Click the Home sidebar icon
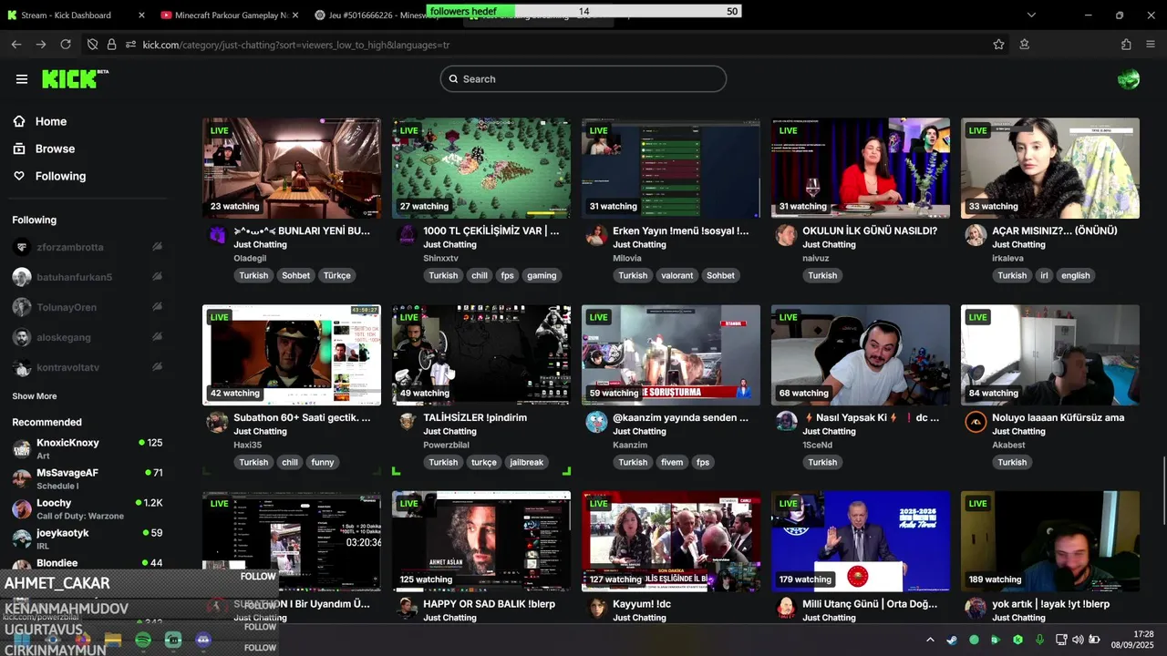Image resolution: width=1167 pixels, height=656 pixels. [x=19, y=121]
